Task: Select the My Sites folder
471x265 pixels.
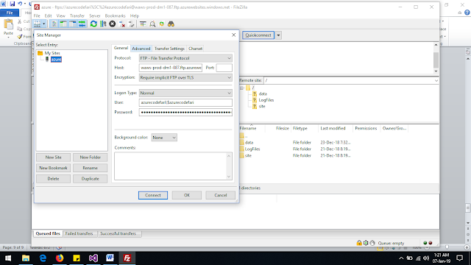Action: [x=52, y=53]
